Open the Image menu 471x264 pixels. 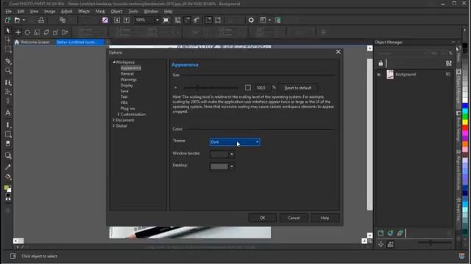49,12
